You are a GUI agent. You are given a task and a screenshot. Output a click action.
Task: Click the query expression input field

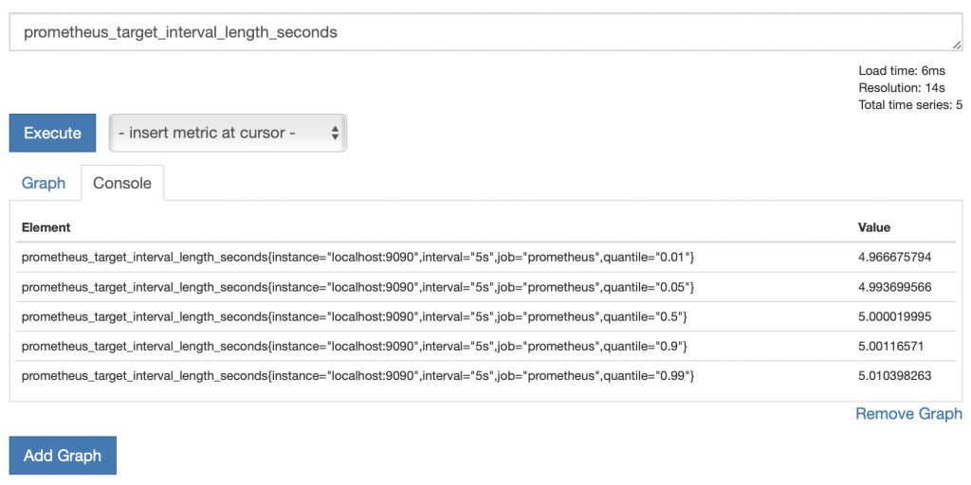[x=474, y=32]
